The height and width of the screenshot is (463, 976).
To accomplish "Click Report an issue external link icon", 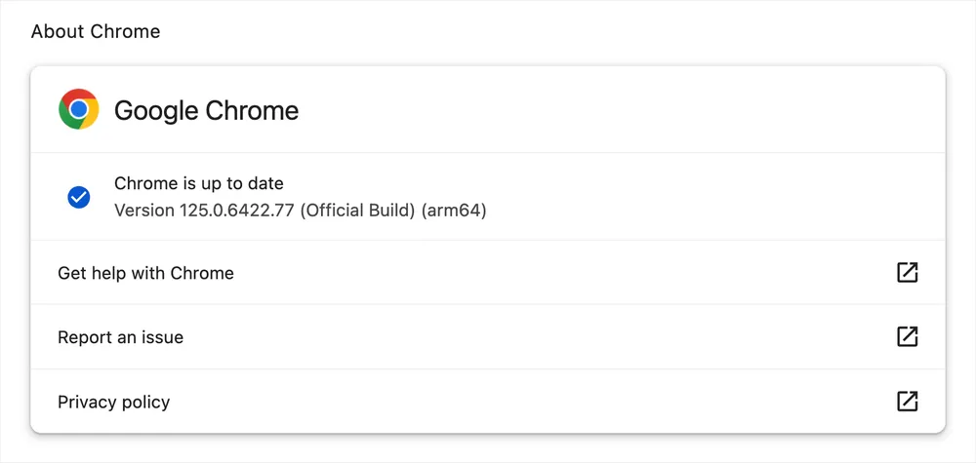I will click(x=907, y=337).
